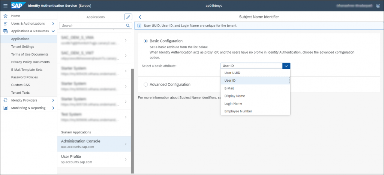Image resolution: width=384 pixels, height=175 pixels.
Task: Click the applications list scrollbar
Action: (132, 121)
